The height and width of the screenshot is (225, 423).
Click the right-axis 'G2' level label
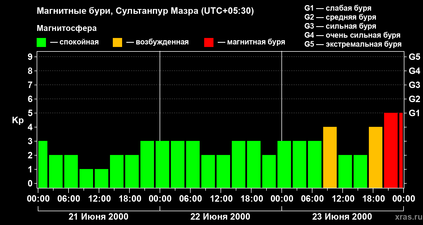coord(414,99)
